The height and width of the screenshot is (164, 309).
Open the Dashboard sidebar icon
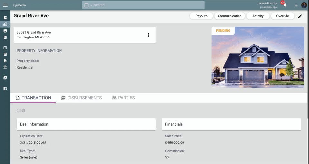coord(5,18)
